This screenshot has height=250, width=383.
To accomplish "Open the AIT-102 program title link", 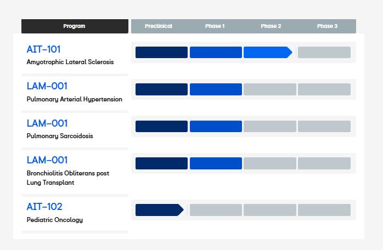I will (x=44, y=207).
